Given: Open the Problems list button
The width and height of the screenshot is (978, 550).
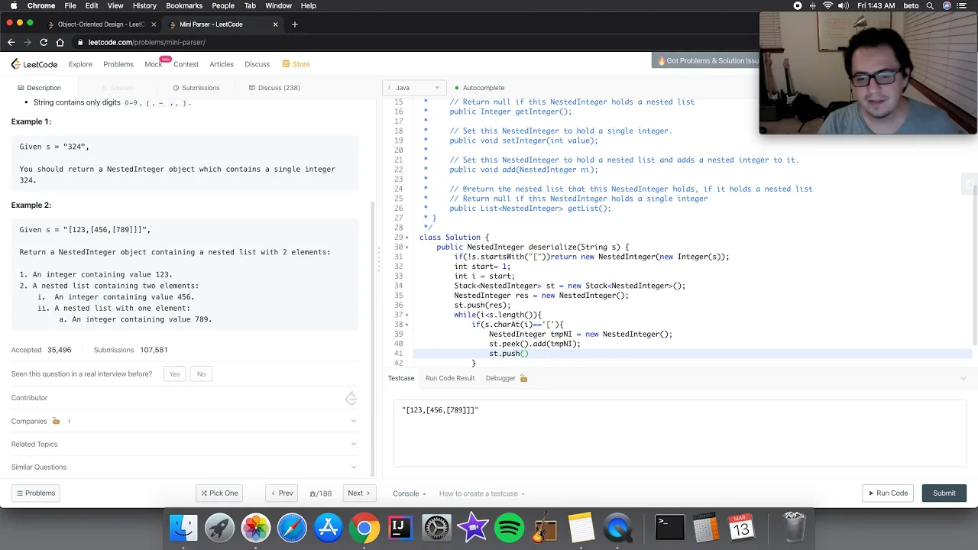Looking at the screenshot, I should pos(35,493).
